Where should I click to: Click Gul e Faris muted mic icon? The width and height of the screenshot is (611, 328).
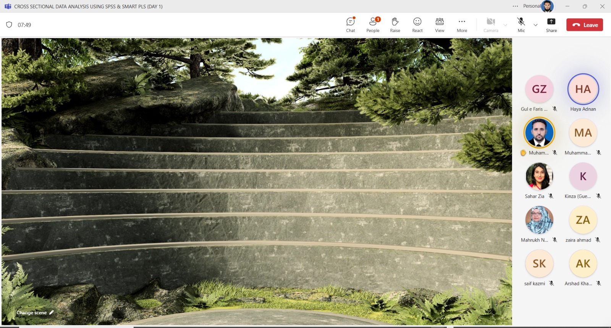[555, 109]
